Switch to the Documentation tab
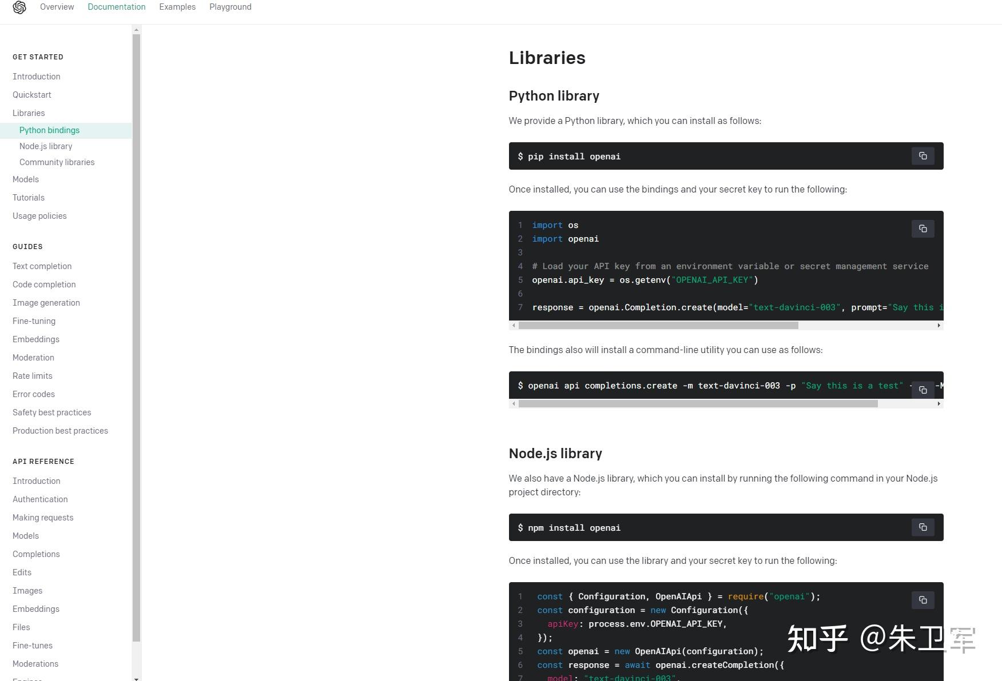1002x681 pixels. pos(117,7)
